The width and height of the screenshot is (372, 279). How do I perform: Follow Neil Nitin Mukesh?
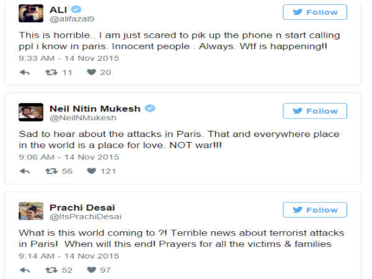pyautogui.click(x=315, y=111)
